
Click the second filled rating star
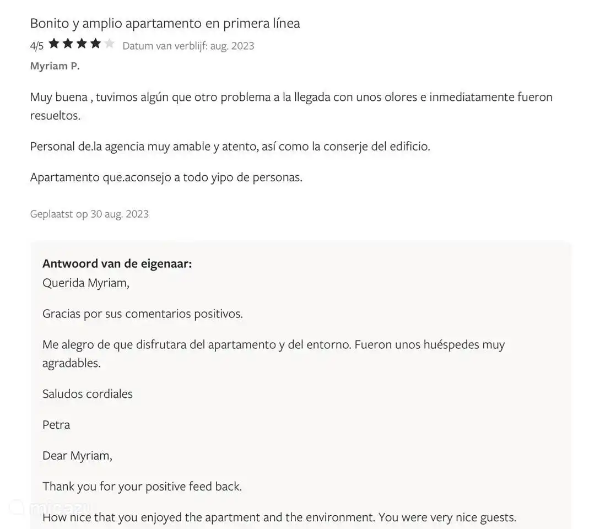(68, 44)
